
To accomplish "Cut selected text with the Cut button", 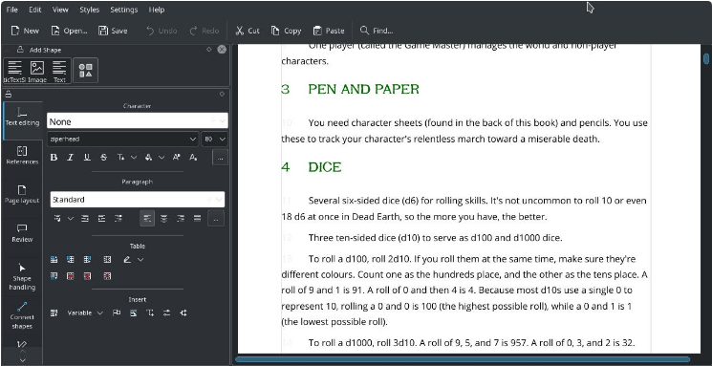I will tap(248, 31).
